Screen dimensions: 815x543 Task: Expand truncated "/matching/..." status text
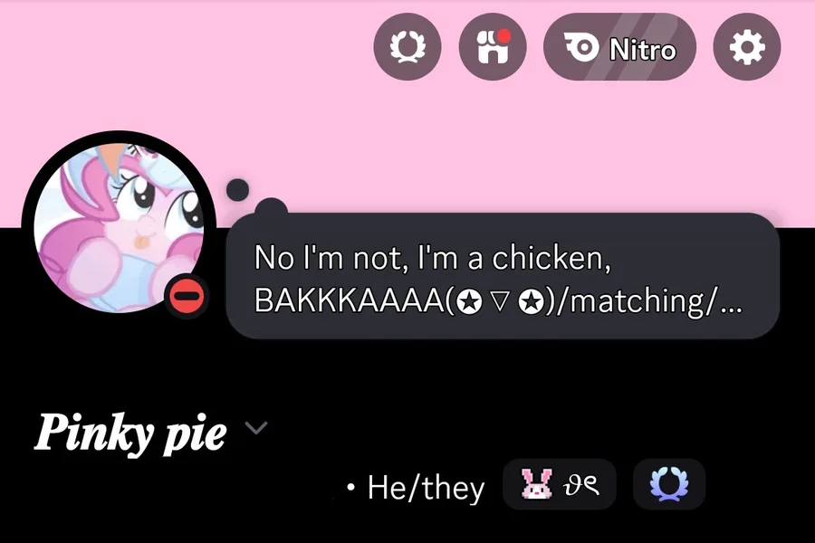coord(648,300)
